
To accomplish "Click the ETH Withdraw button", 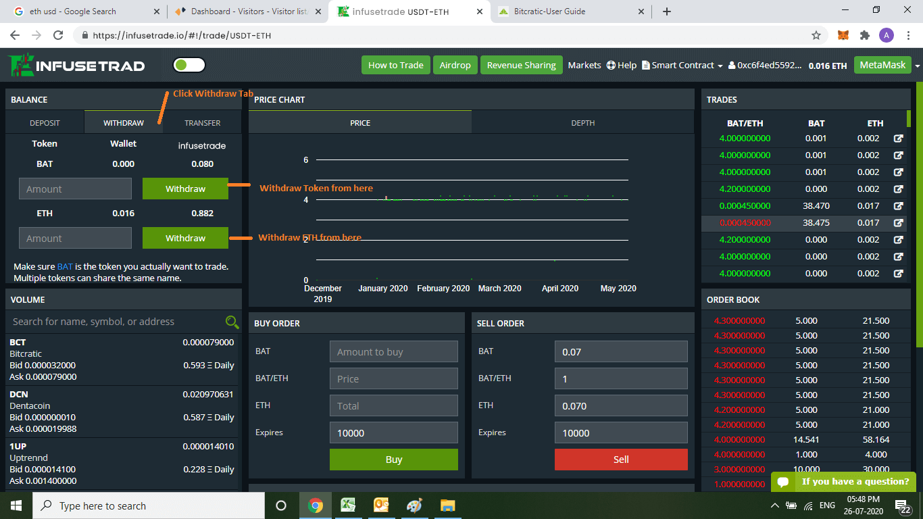I will (185, 238).
